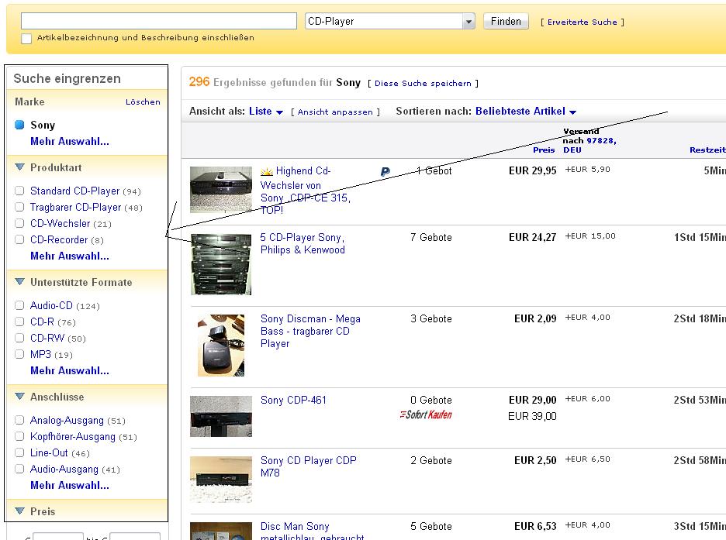This screenshot has height=540, width=726.
Task: Open thumbnail of Sony CD Player CDP M78
Action: point(221,480)
